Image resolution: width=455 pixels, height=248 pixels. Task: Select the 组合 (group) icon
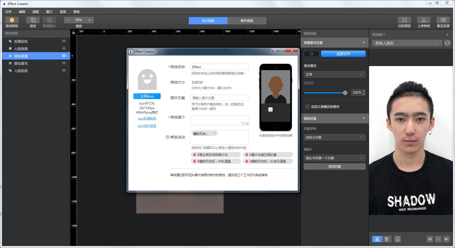[x=33, y=20]
